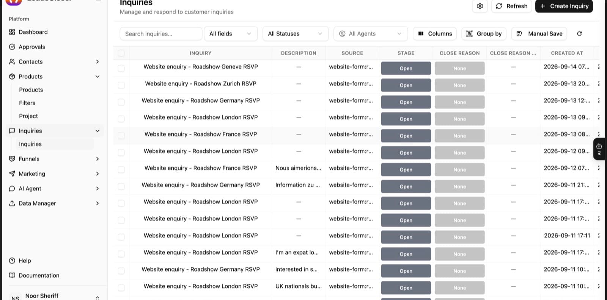Check the Roadshow Zurich RSVP row checkbox
Viewport: 607px width, 300px height.
121,85
